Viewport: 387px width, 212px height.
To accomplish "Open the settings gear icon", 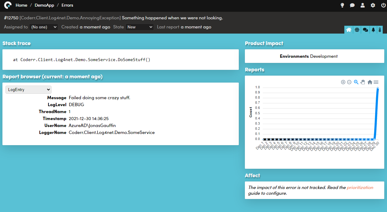I will (373, 5).
